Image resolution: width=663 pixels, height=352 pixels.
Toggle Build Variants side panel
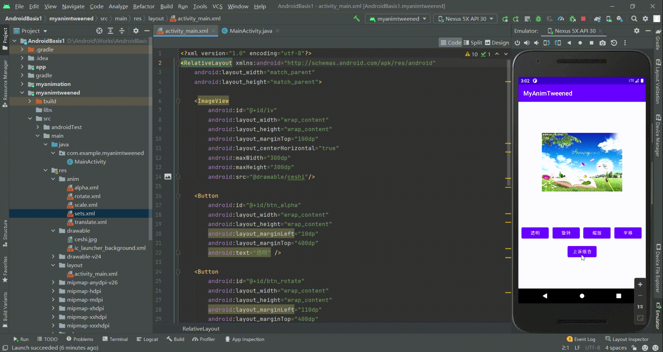[5, 310]
